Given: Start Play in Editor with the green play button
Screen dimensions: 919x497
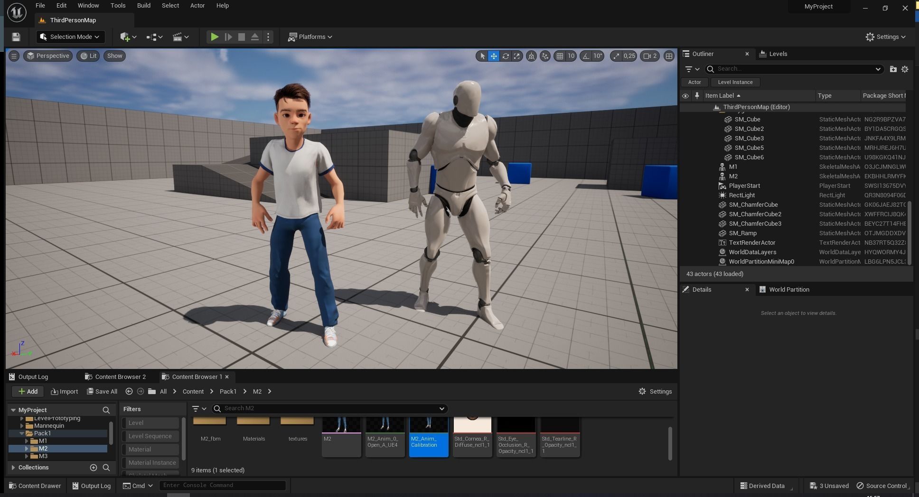Looking at the screenshot, I should click(x=215, y=37).
